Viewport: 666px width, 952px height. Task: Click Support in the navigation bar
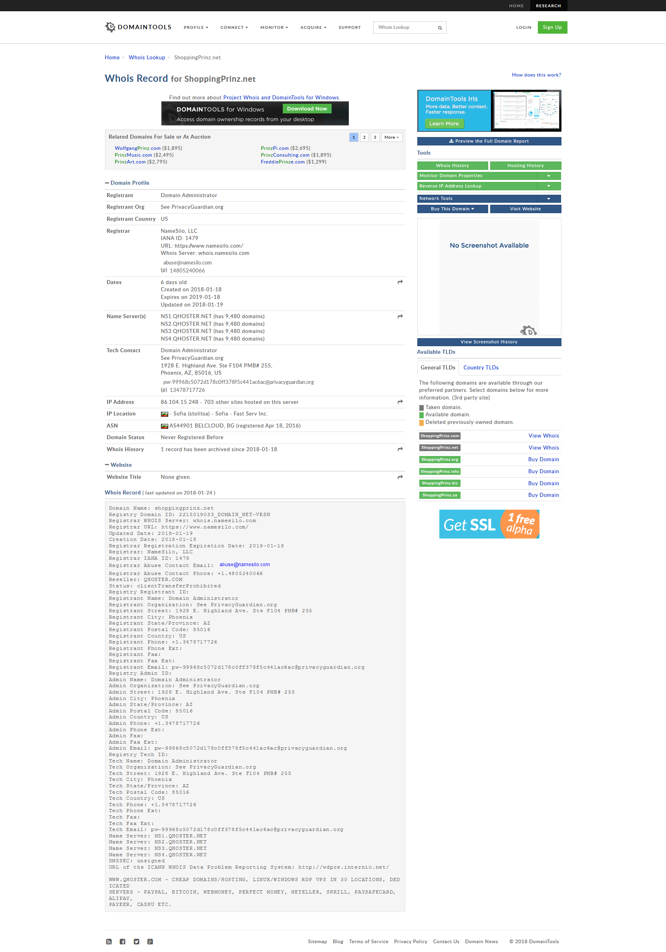coord(349,27)
